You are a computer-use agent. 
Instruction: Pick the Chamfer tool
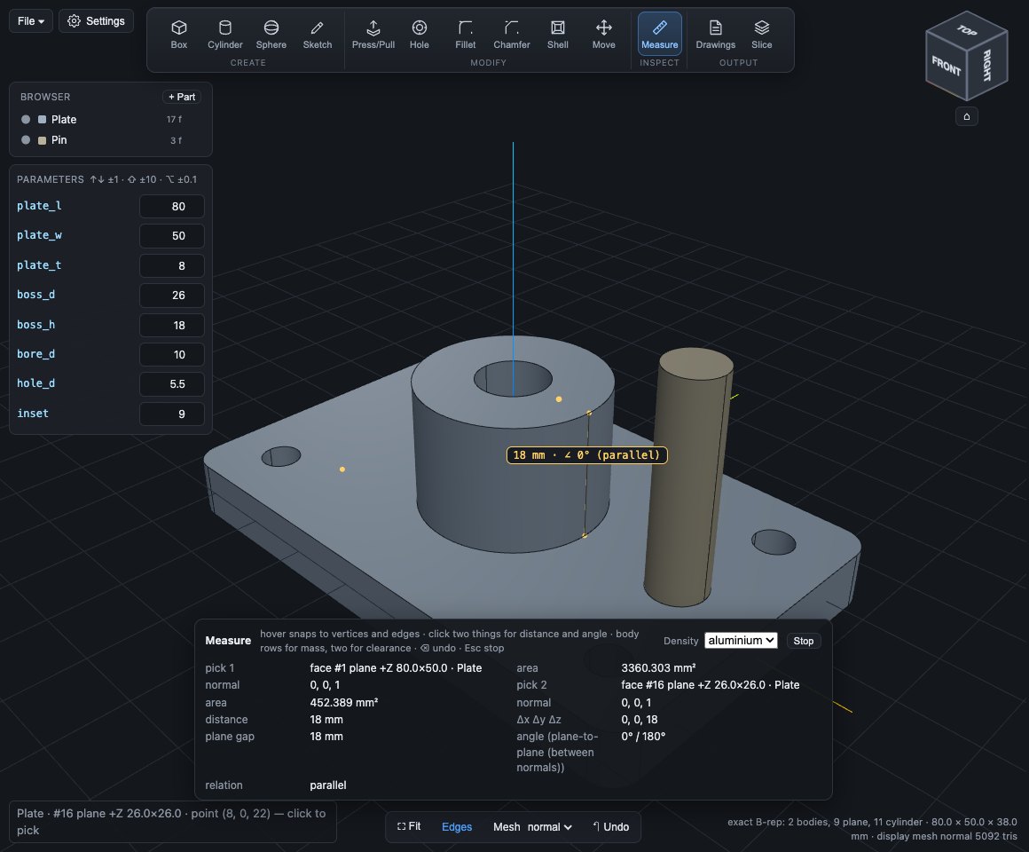[x=511, y=34]
